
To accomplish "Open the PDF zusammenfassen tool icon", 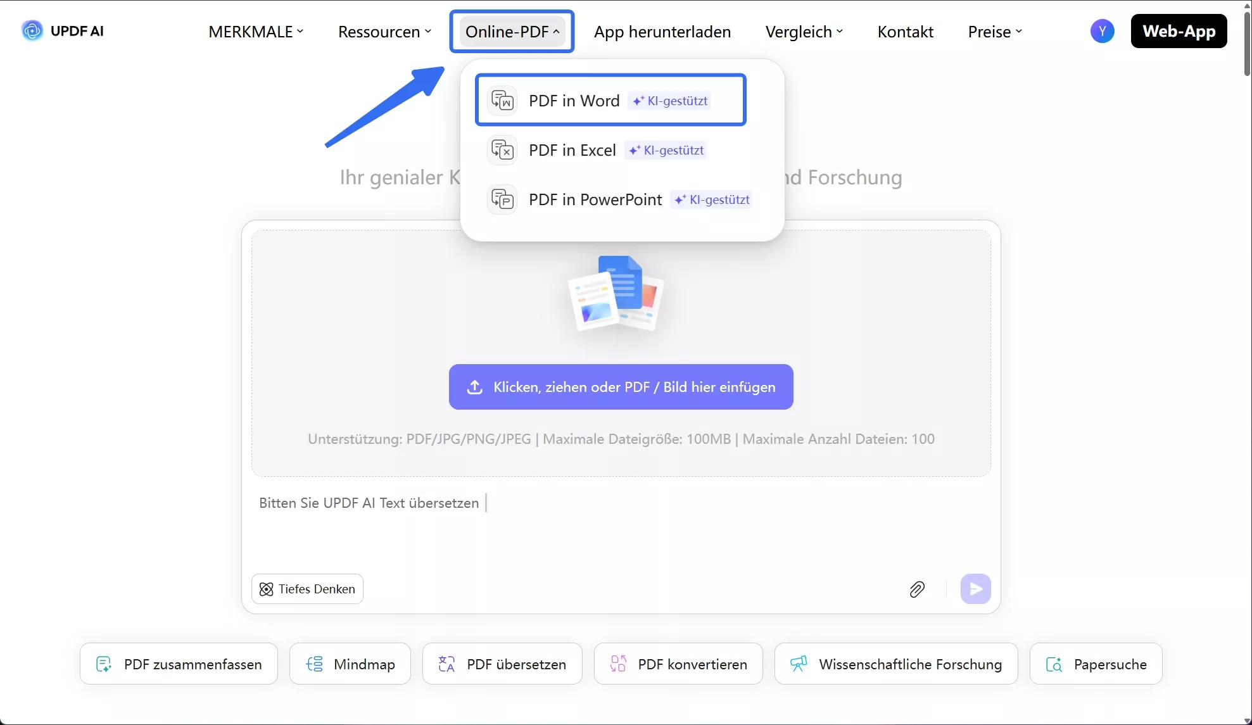I will (x=104, y=664).
